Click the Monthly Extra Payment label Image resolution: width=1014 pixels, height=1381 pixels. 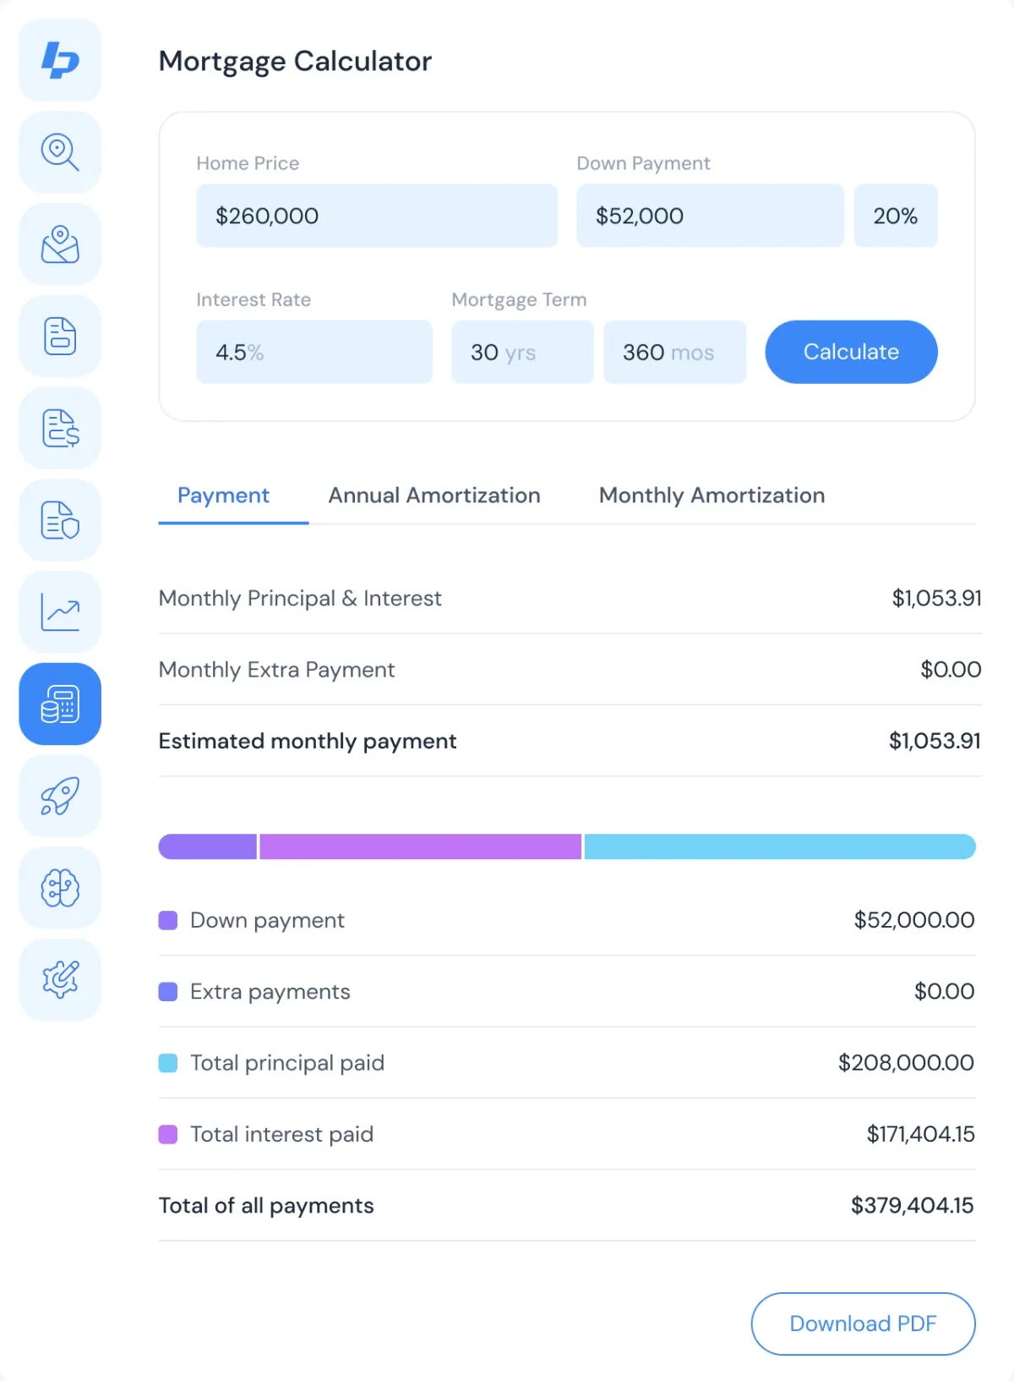(276, 670)
